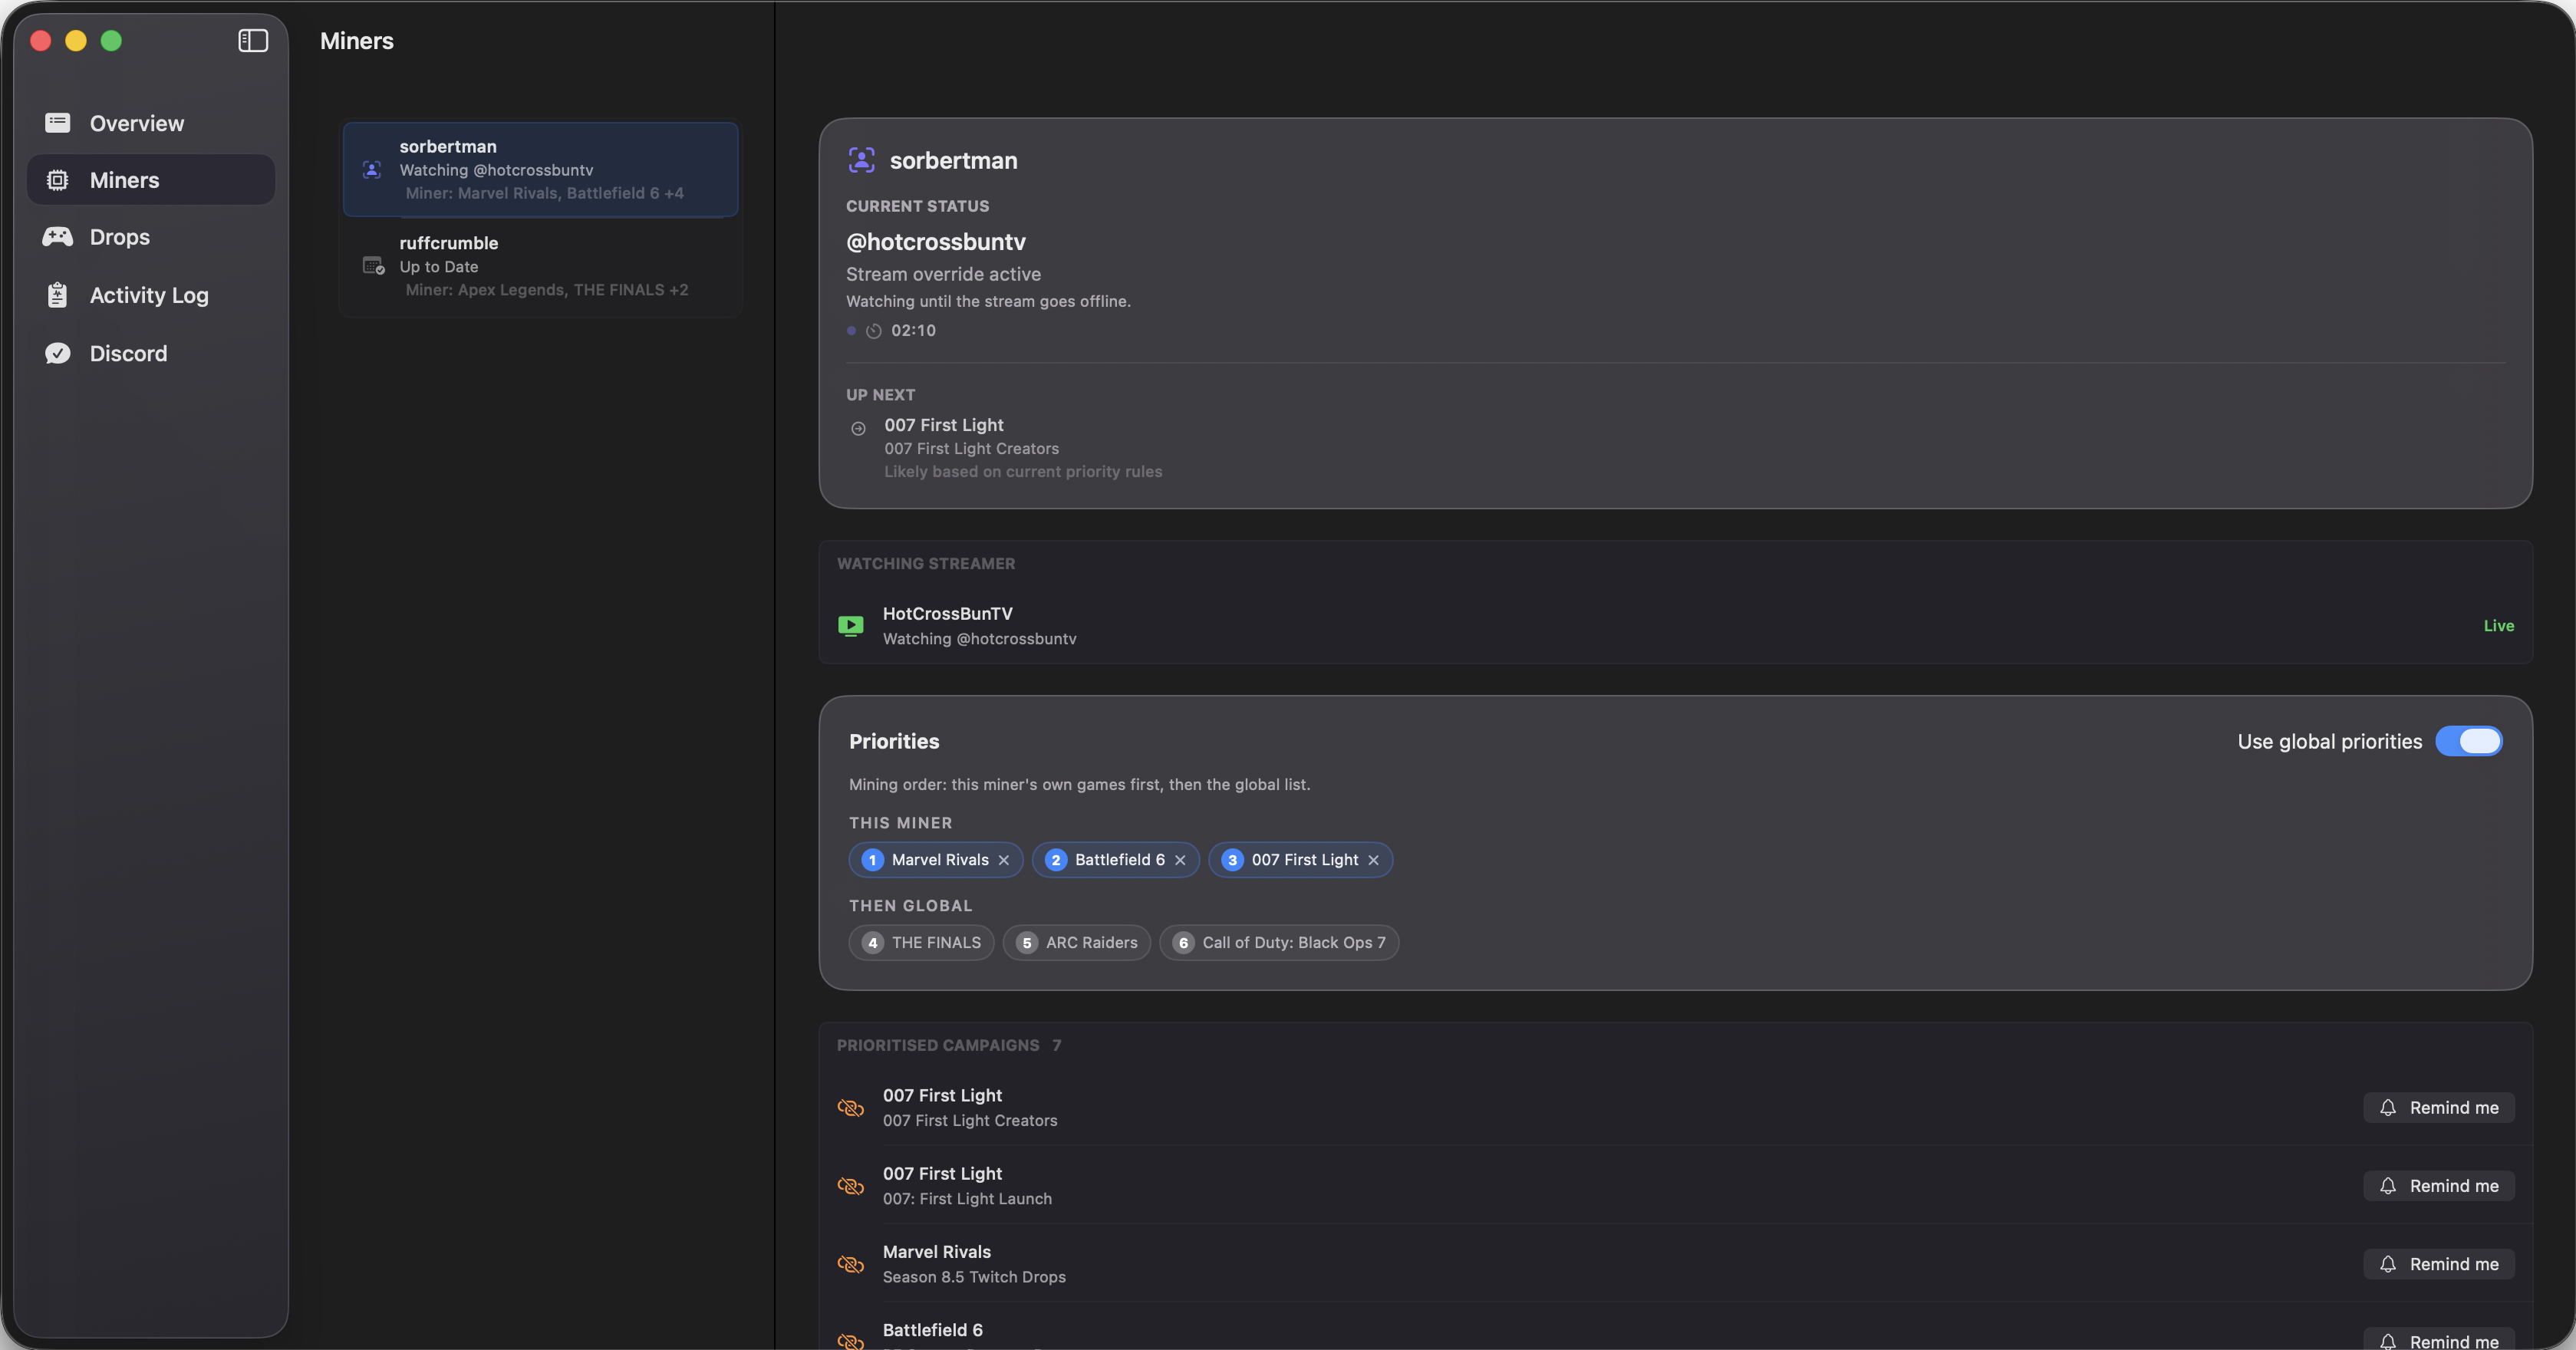Click the Marvel Rivals priority chip
The width and height of the screenshot is (2576, 1350).
point(935,860)
